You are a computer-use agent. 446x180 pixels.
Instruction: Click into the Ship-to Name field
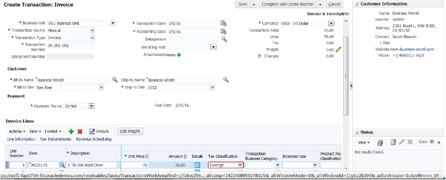tap(184, 80)
